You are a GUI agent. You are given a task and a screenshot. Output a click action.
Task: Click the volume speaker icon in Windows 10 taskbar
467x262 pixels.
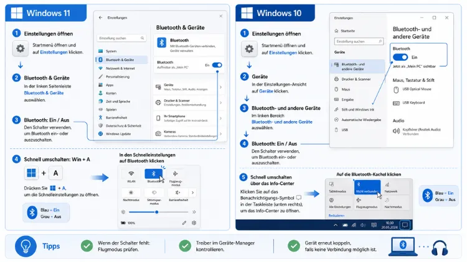tap(363, 225)
